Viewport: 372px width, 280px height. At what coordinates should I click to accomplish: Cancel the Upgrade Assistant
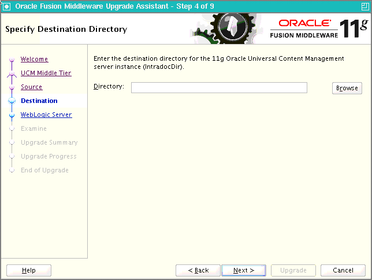(343, 270)
